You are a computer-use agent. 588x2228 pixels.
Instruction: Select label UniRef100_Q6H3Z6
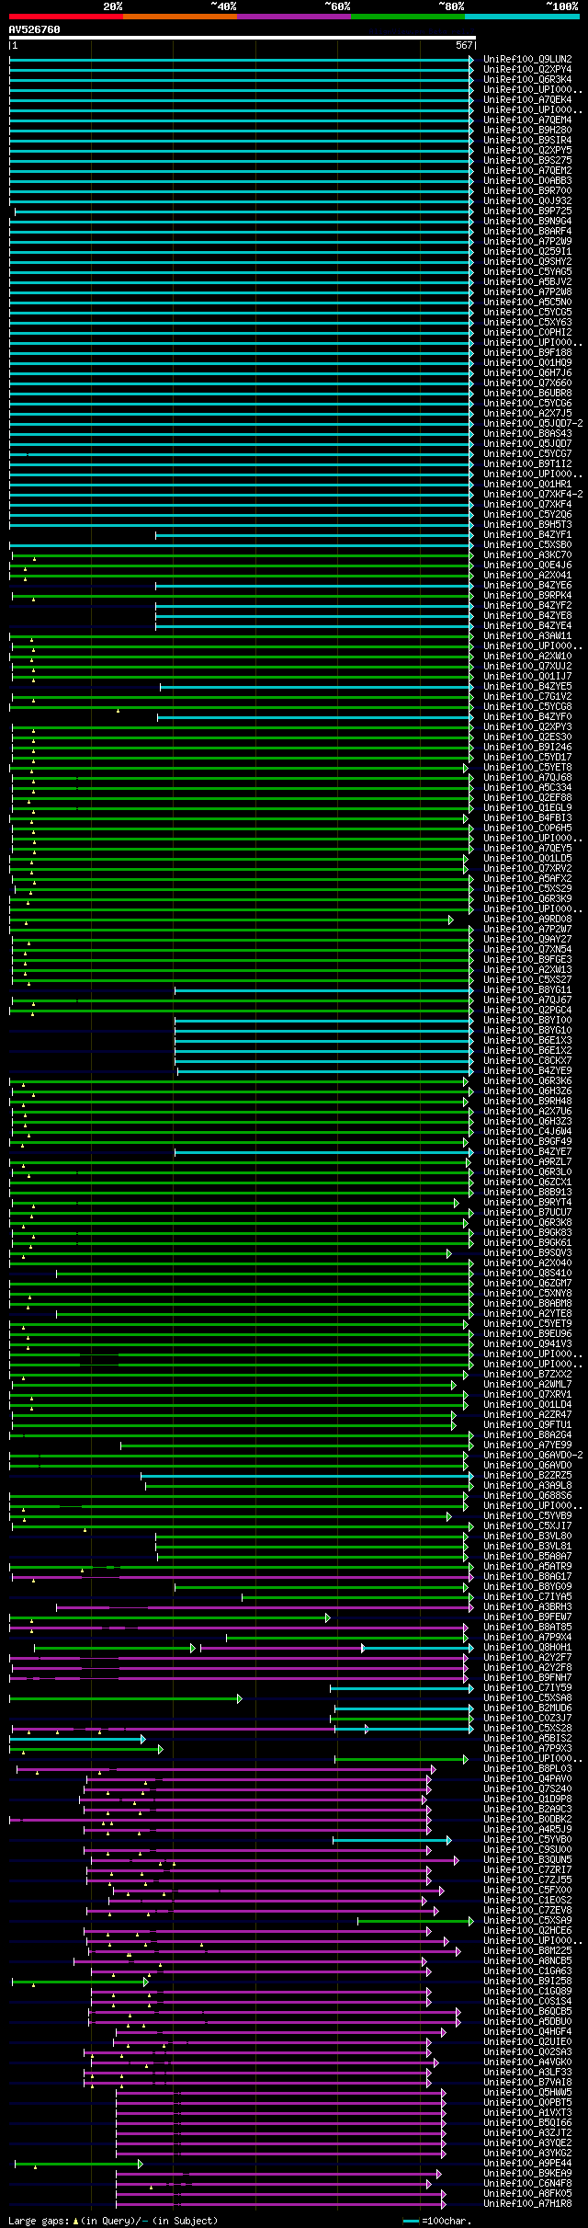(527, 1091)
